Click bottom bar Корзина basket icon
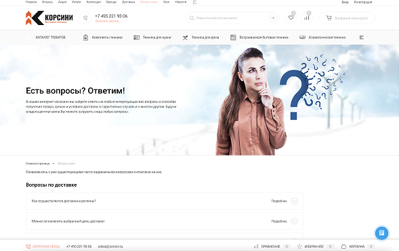Image resolution: width=399 pixels, height=251 pixels. tap(343, 246)
